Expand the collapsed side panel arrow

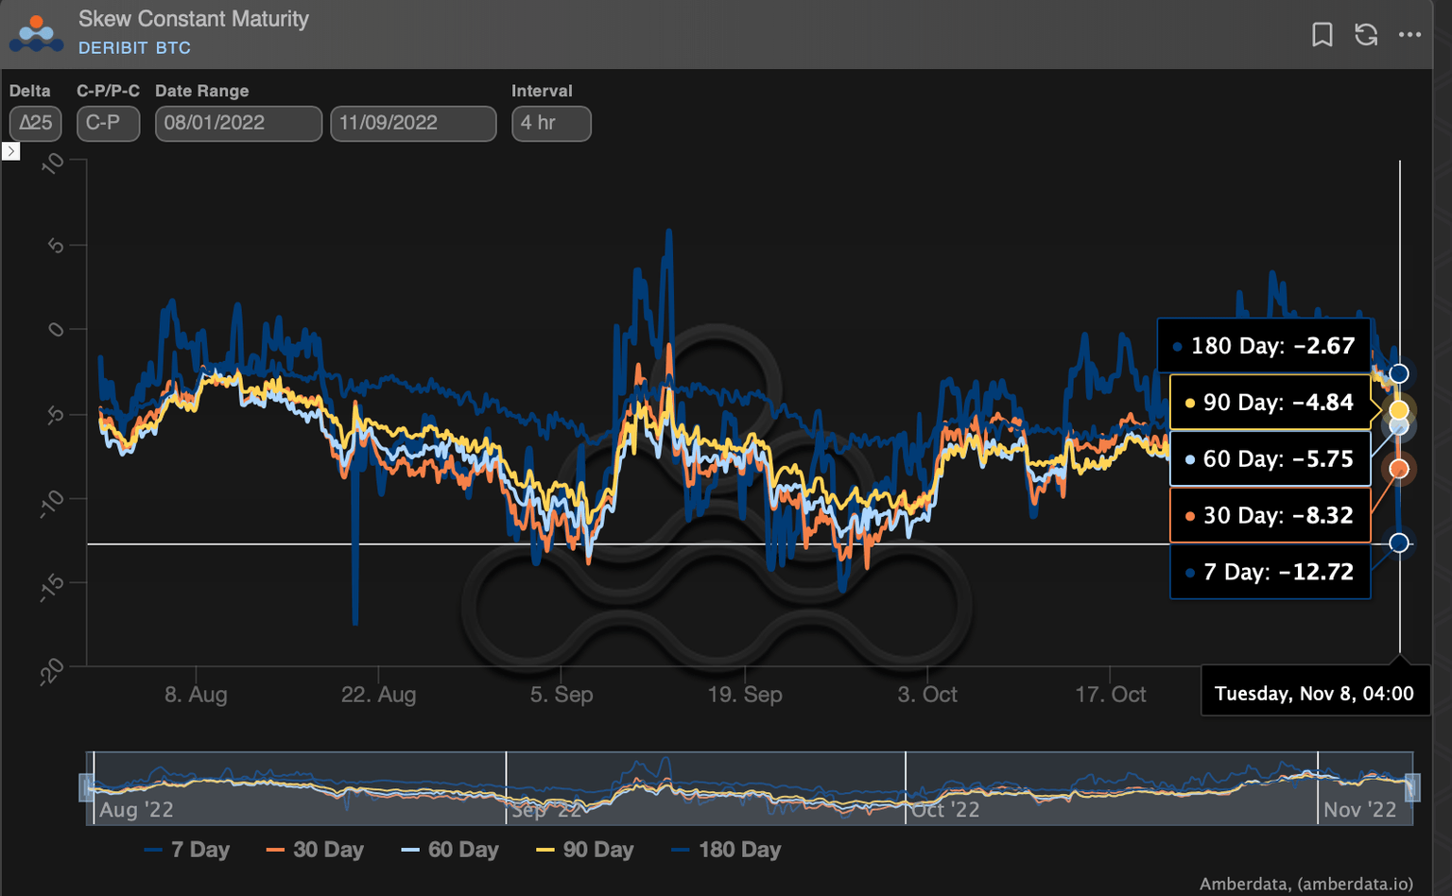coord(10,151)
